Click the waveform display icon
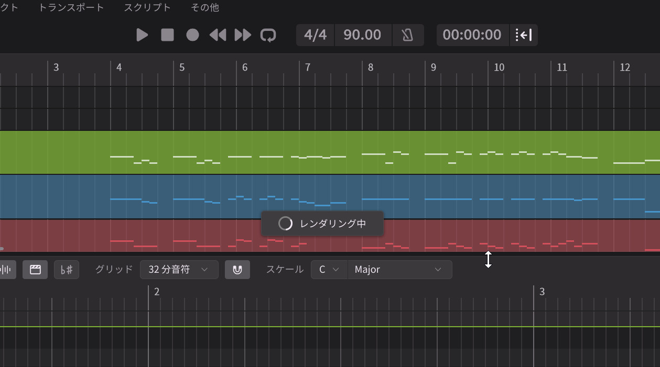This screenshot has width=660, height=367. click(6, 270)
